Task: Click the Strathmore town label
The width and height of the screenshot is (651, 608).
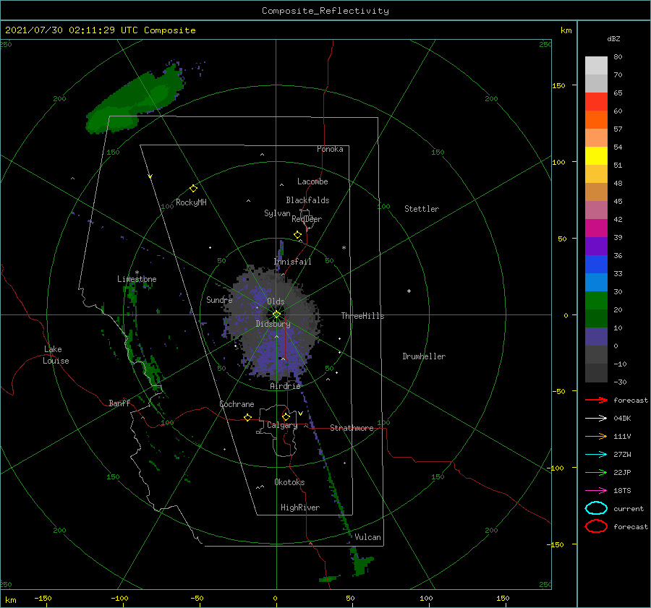Action: point(352,428)
